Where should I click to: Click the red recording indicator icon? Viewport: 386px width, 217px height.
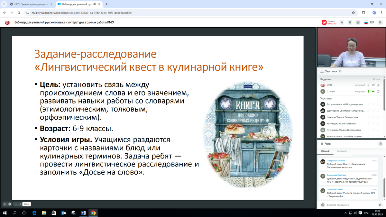click(x=324, y=22)
